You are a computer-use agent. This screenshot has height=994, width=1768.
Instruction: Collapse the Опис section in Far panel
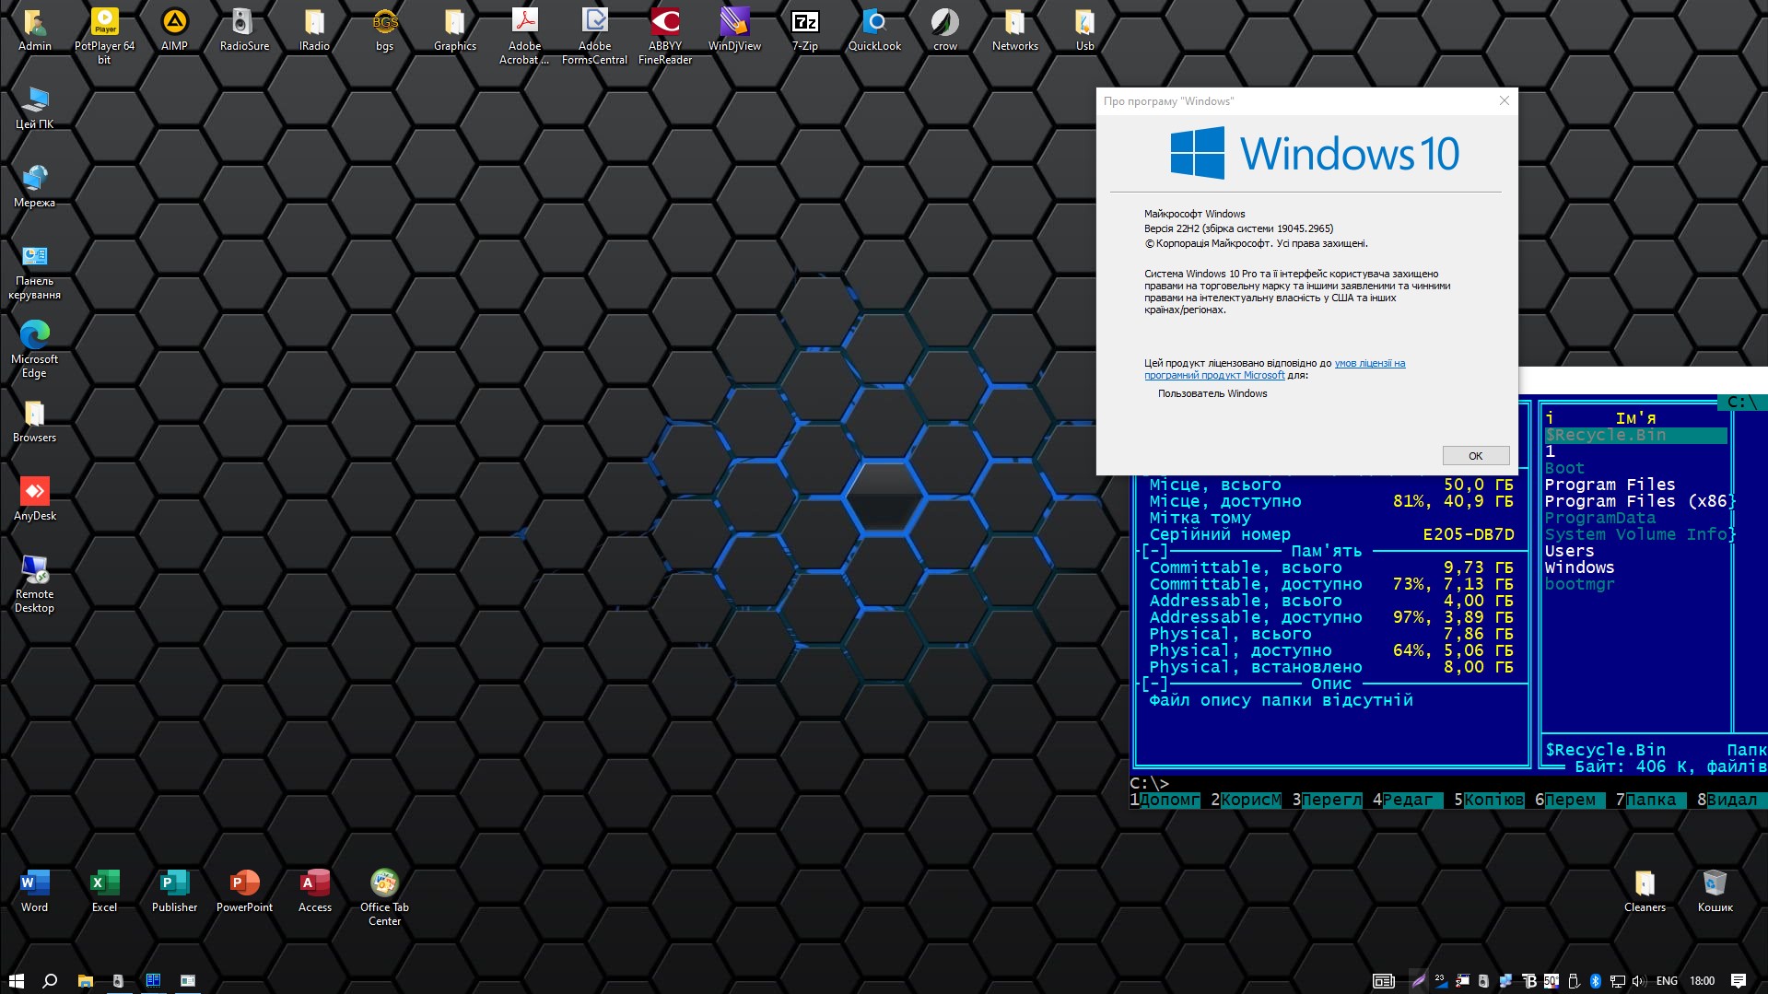pos(1154,684)
